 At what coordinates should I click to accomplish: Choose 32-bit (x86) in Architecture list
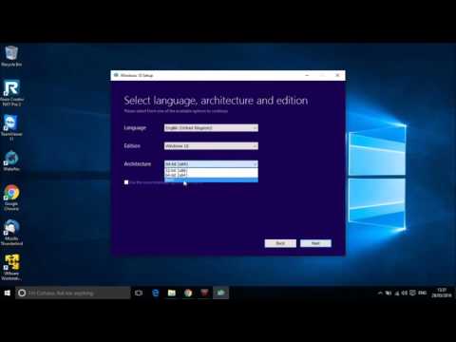point(211,170)
